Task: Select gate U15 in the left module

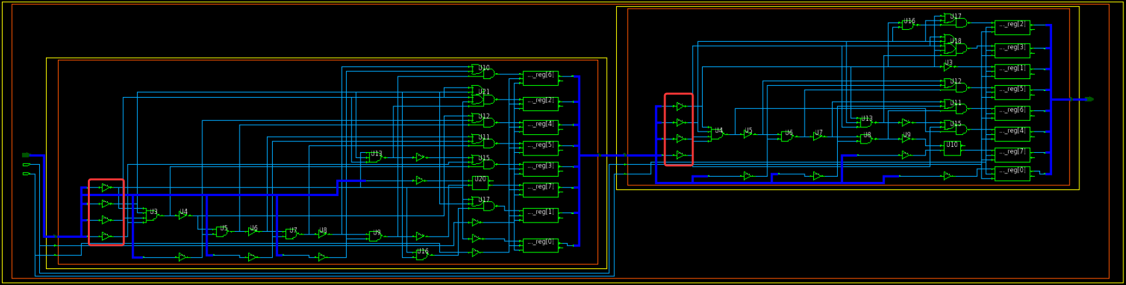Action: point(482,162)
